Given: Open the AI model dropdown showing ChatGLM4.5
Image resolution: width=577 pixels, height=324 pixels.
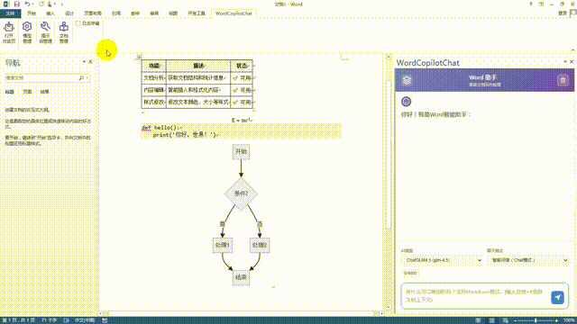Looking at the screenshot, I should point(443,260).
